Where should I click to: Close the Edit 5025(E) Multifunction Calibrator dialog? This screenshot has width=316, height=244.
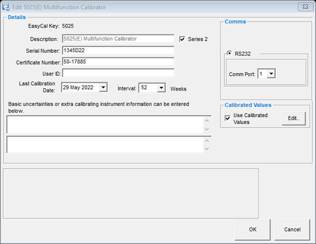click(303, 7)
